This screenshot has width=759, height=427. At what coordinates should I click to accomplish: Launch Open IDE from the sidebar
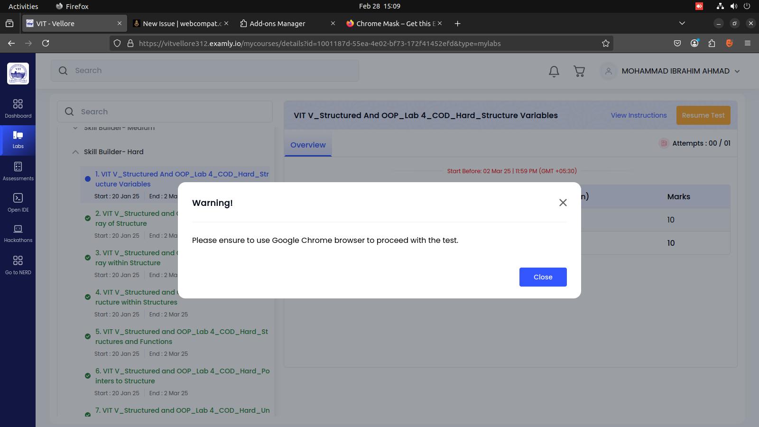click(18, 202)
